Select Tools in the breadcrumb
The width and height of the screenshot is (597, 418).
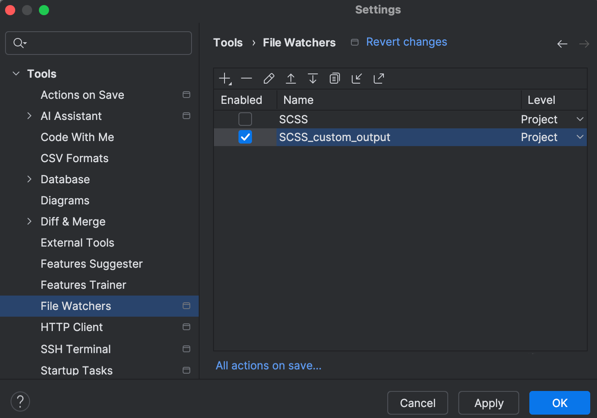pos(228,42)
